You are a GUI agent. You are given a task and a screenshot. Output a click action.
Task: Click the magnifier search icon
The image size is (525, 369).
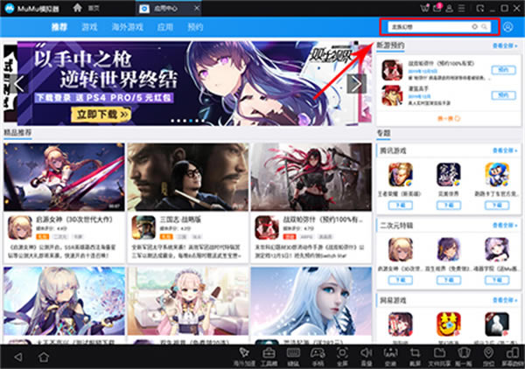pyautogui.click(x=485, y=27)
